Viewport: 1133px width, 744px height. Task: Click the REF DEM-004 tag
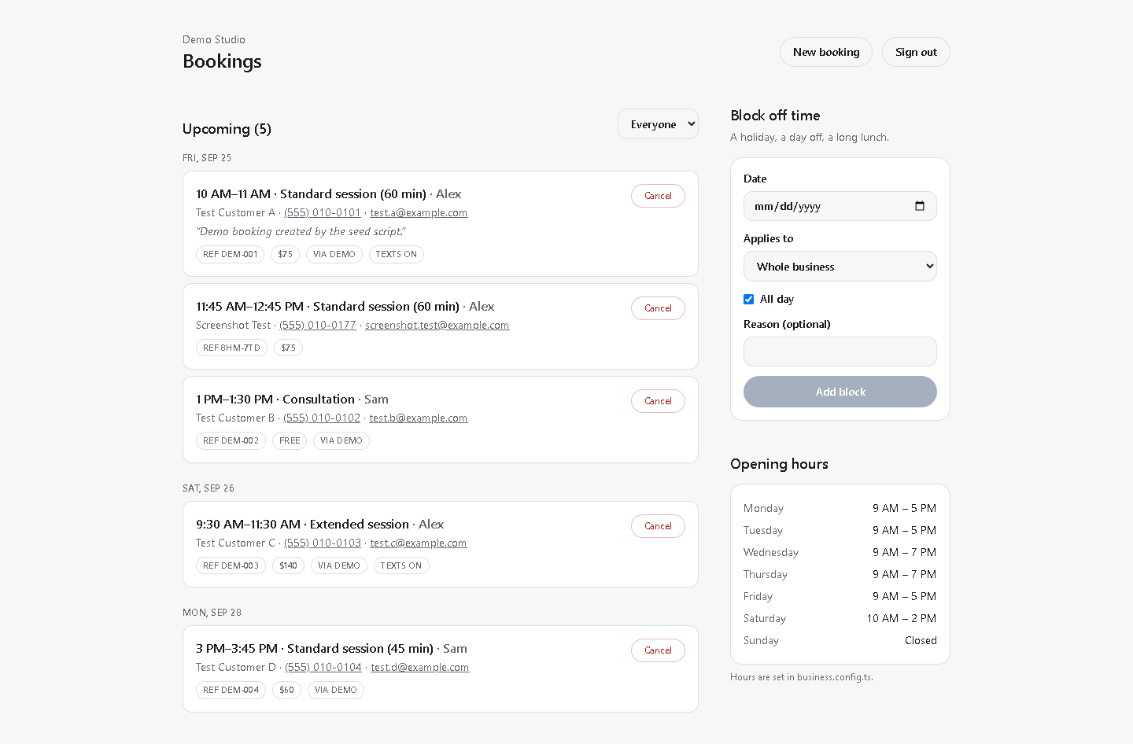pyautogui.click(x=231, y=690)
